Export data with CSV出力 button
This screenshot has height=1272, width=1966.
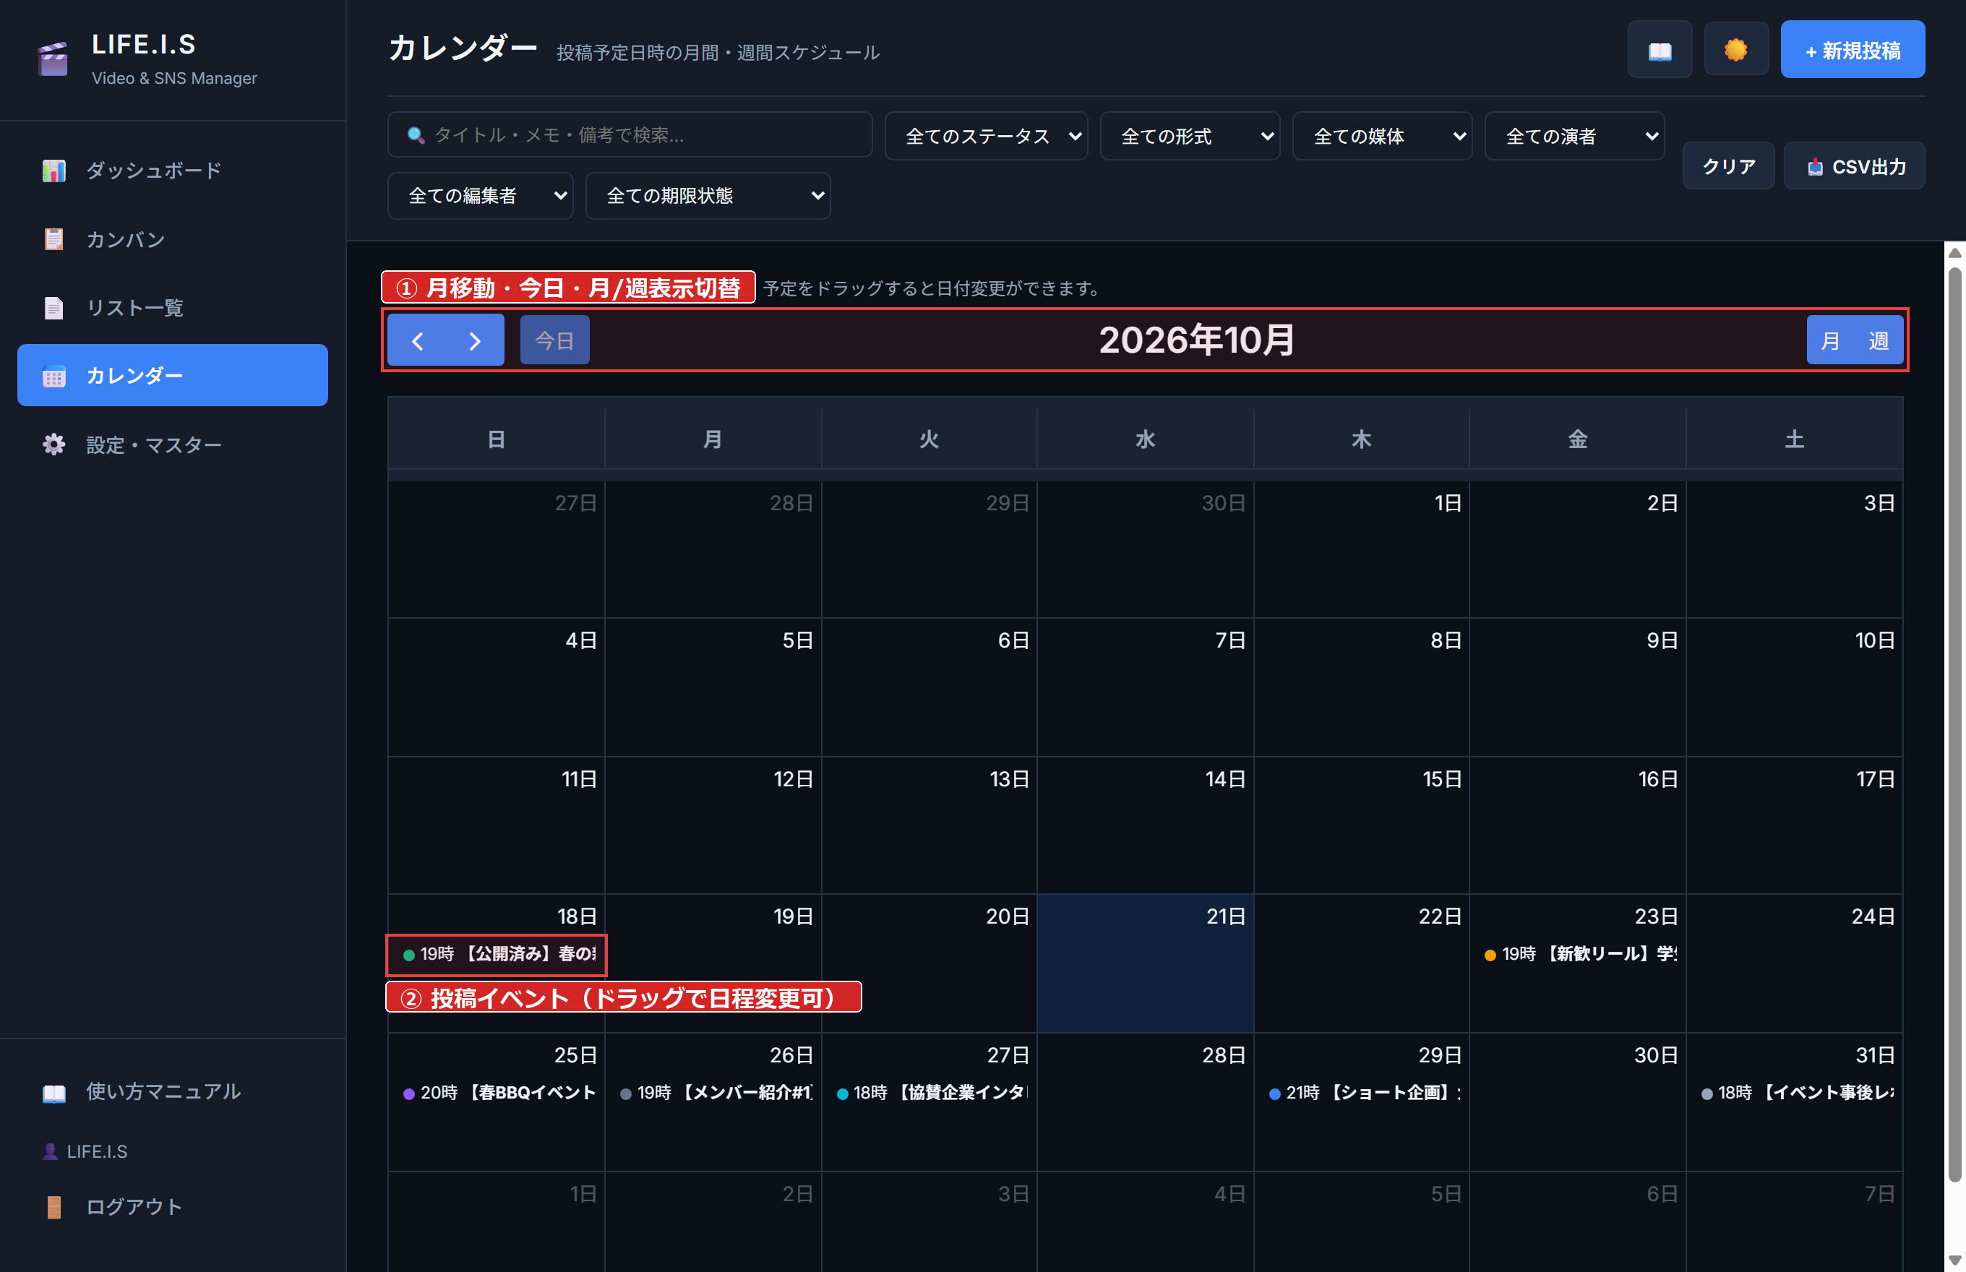(1855, 166)
